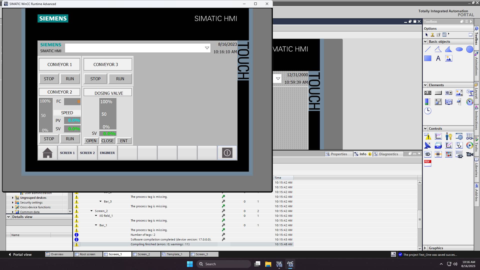Viewport: 480px width, 270px height.
Task: Open Windows Start menu
Action: click(x=190, y=264)
